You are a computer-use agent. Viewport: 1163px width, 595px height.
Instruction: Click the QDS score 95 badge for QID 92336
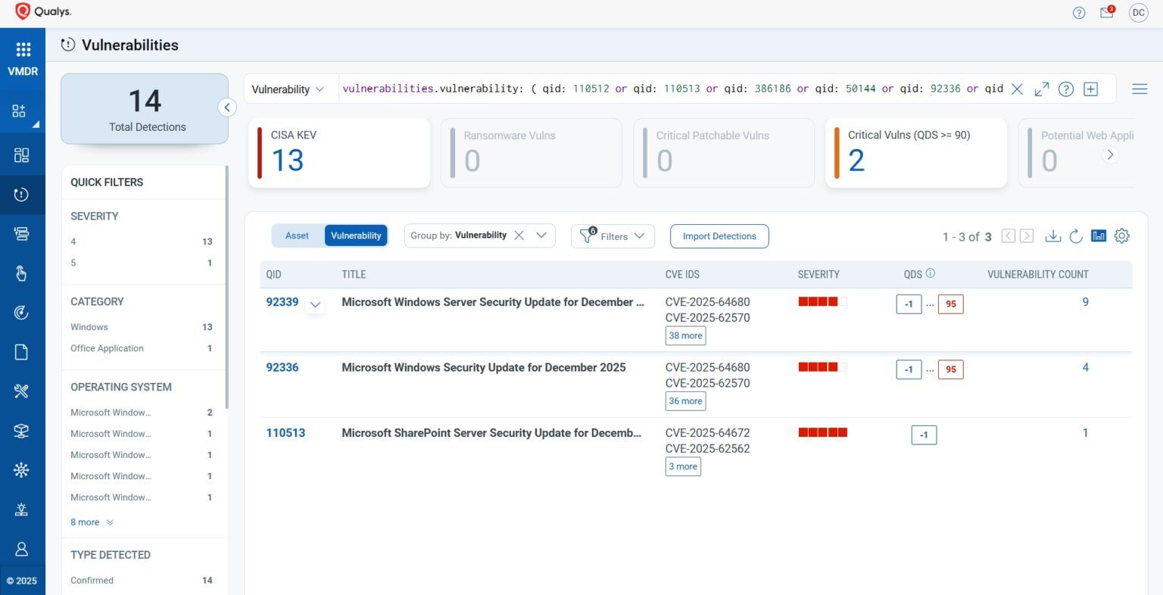[x=950, y=369]
